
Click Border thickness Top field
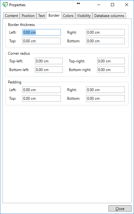[x=41, y=41]
